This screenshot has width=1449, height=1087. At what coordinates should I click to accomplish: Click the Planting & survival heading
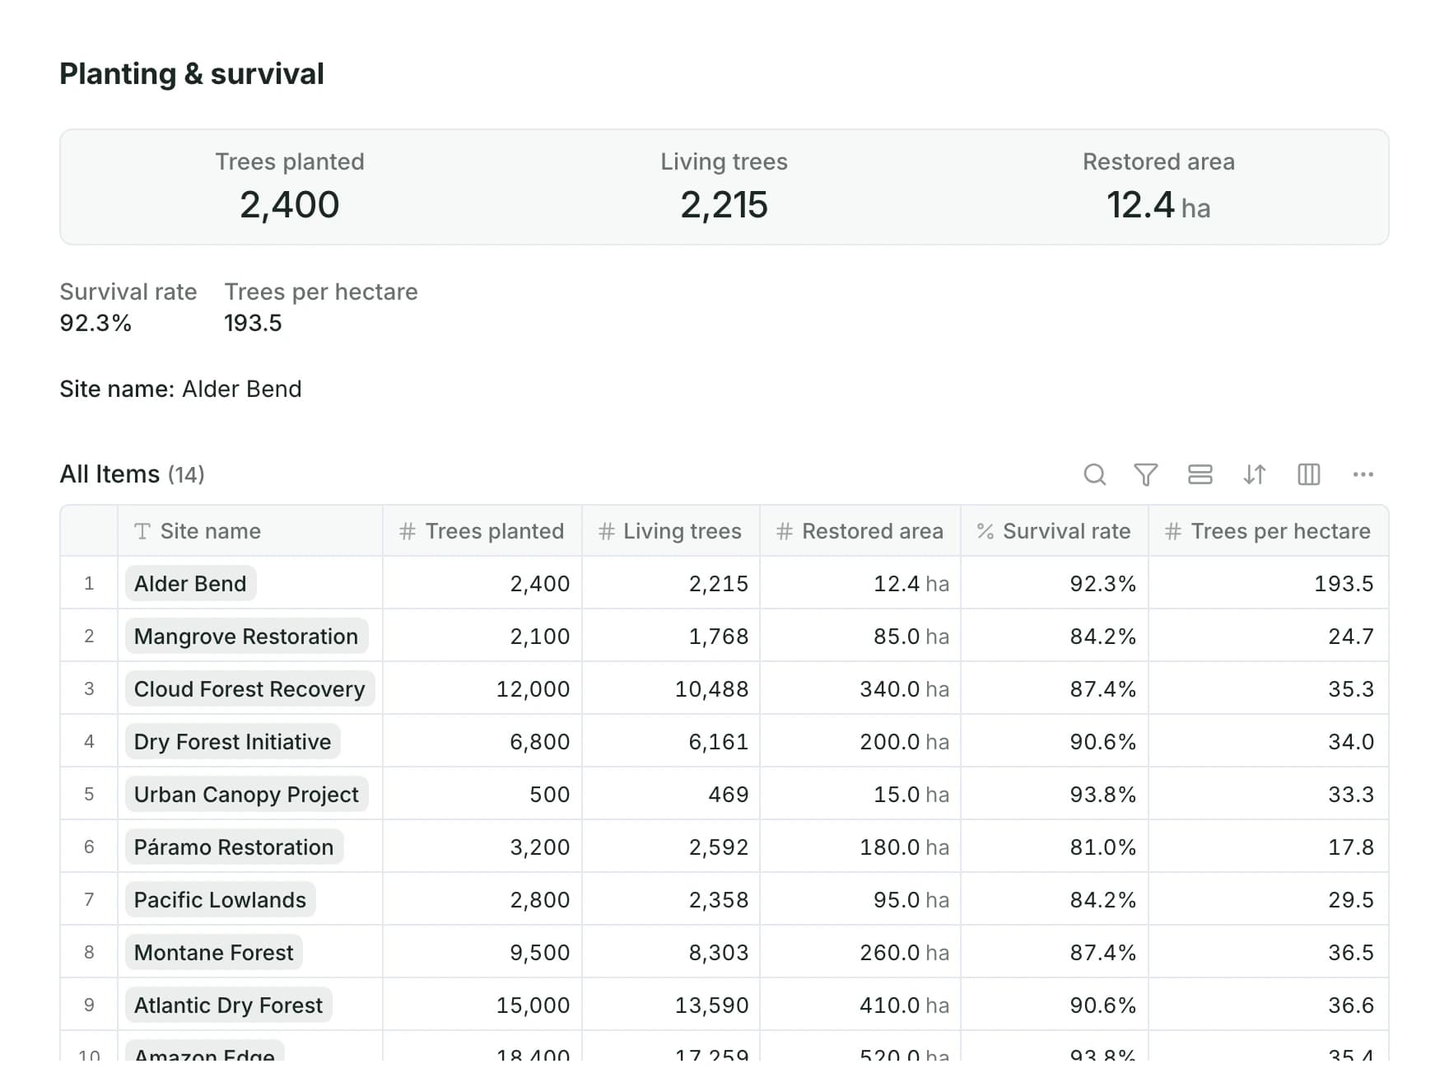(192, 74)
